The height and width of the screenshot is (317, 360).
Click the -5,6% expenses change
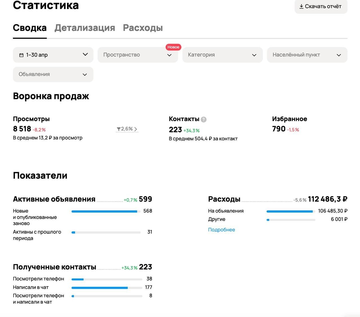pyautogui.click(x=300, y=200)
